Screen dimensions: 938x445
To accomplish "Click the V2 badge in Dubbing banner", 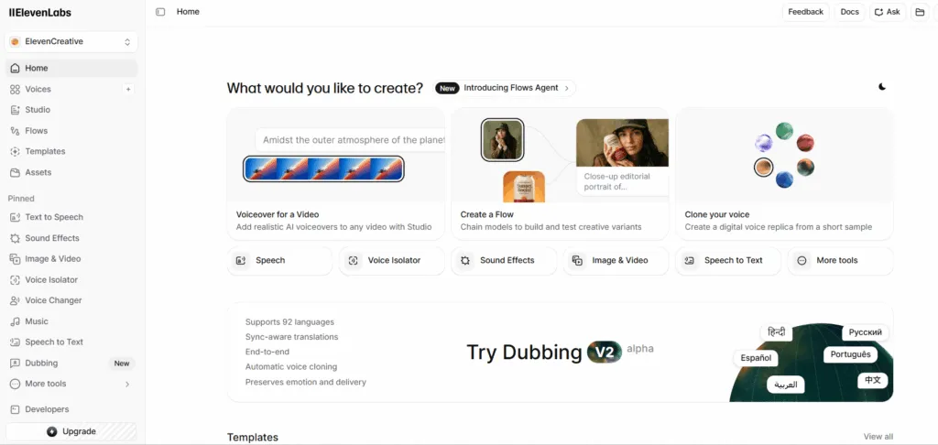I will coord(605,352).
